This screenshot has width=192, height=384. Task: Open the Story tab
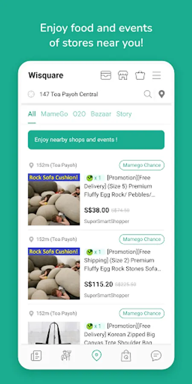pos(124,114)
